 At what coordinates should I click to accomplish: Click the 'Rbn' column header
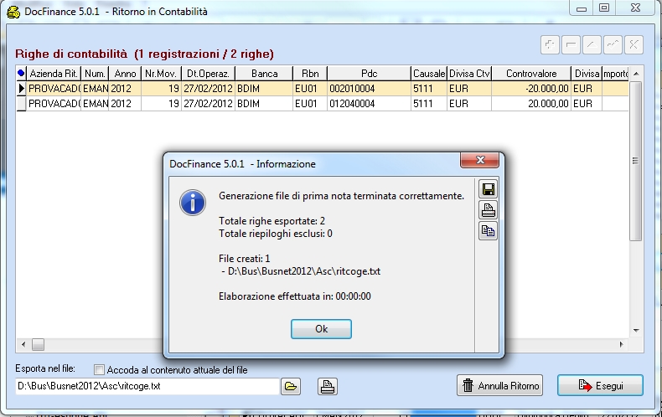310,74
